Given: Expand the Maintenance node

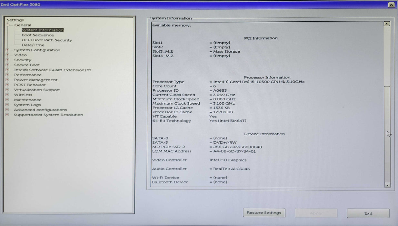Looking at the screenshot, I should (7, 100).
